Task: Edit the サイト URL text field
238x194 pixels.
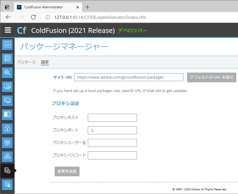Action: (128, 77)
